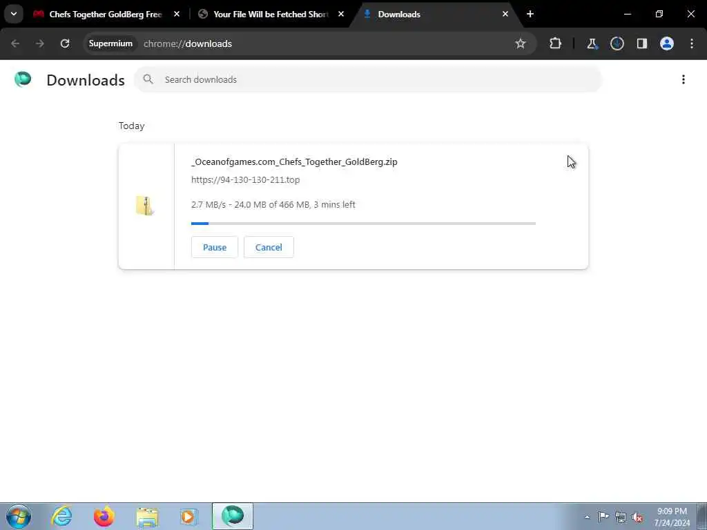The height and width of the screenshot is (530, 707).
Task: Open Windows Explorer from taskbar
Action: click(147, 516)
